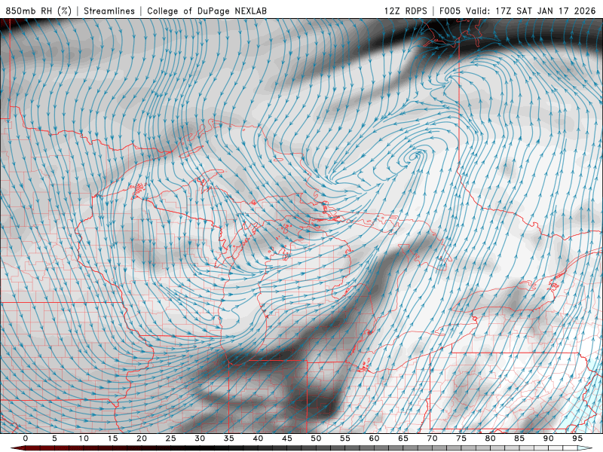Click the '95' value on the RH scale
Viewport: 603px width, 452px height.
pos(577,438)
